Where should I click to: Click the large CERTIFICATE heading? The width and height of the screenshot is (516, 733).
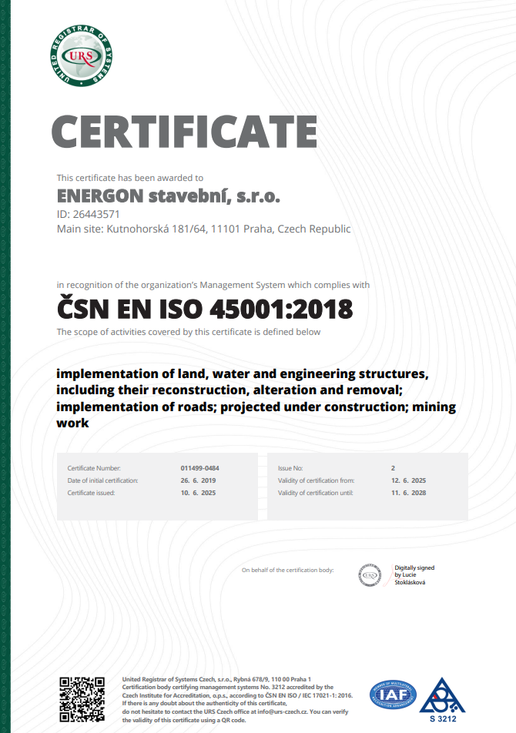(185, 132)
